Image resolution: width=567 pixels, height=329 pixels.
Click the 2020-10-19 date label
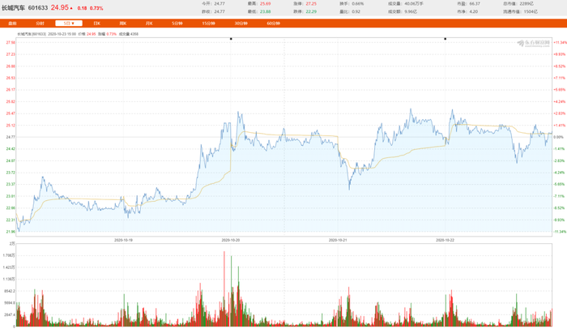click(x=123, y=240)
